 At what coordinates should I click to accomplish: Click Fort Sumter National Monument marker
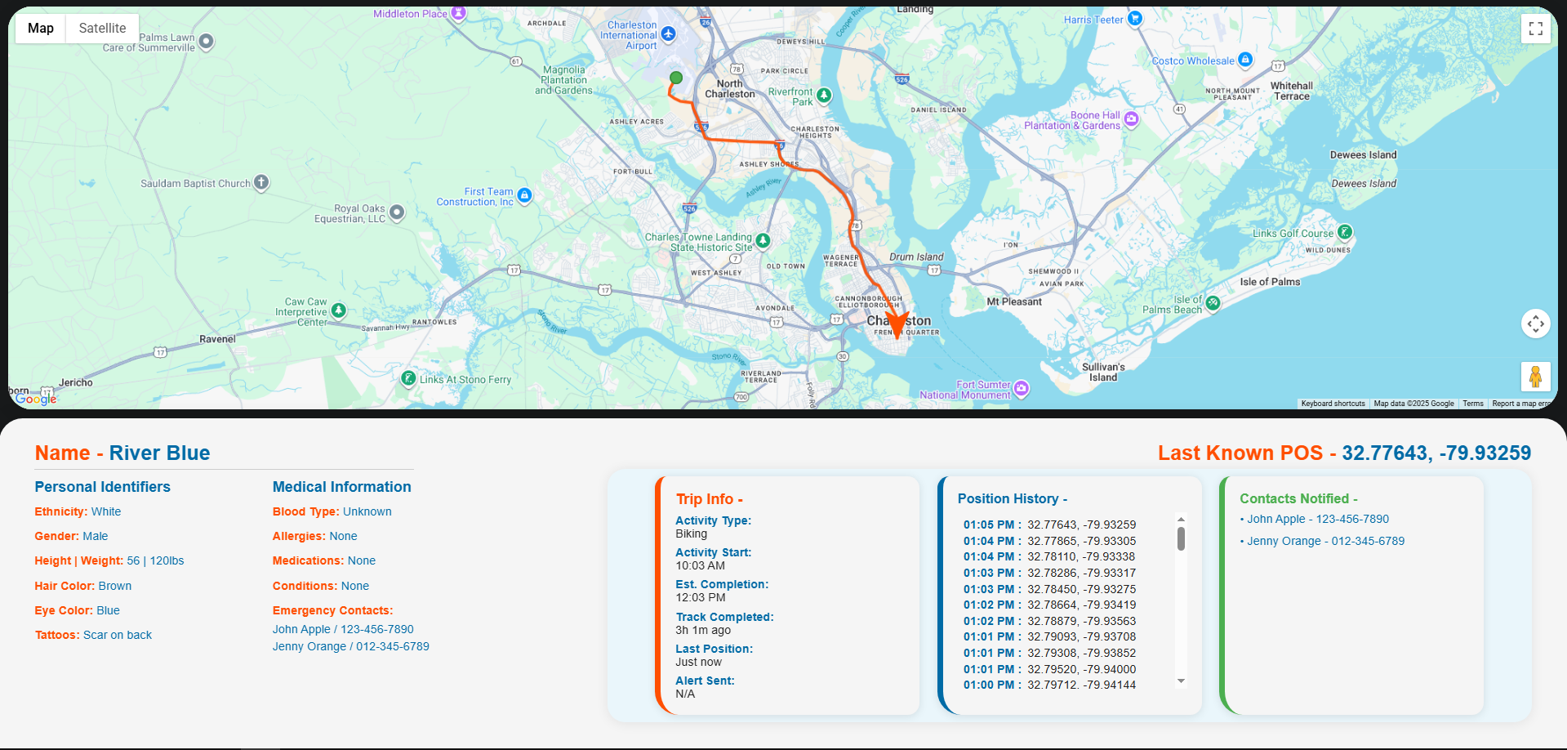[x=1022, y=388]
